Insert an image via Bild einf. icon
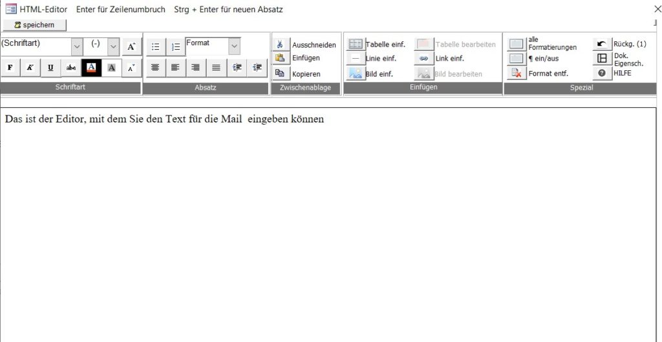This screenshot has height=342, width=662. point(356,74)
